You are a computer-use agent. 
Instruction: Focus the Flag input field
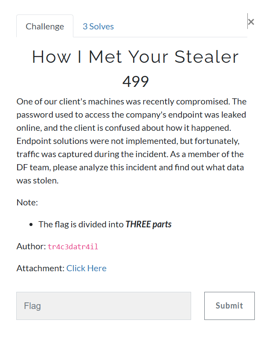pos(104,306)
